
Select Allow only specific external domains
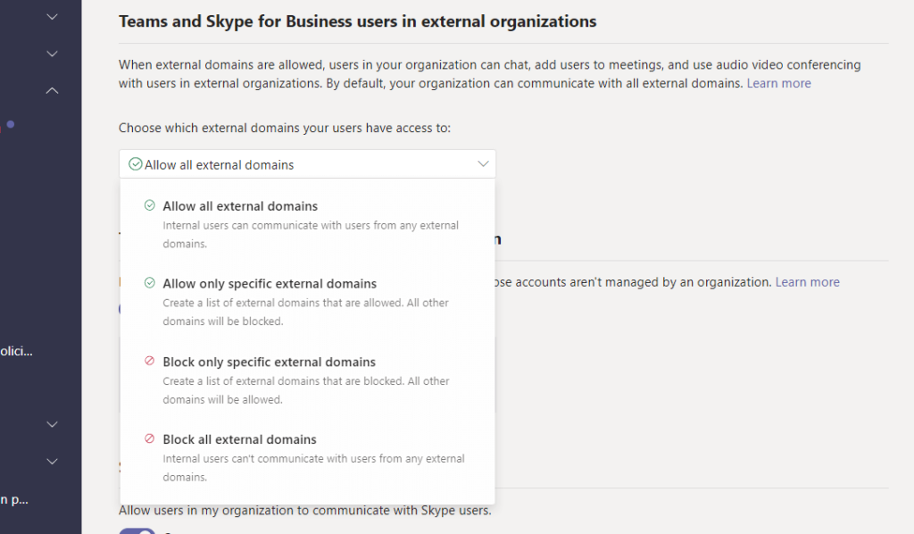307,302
